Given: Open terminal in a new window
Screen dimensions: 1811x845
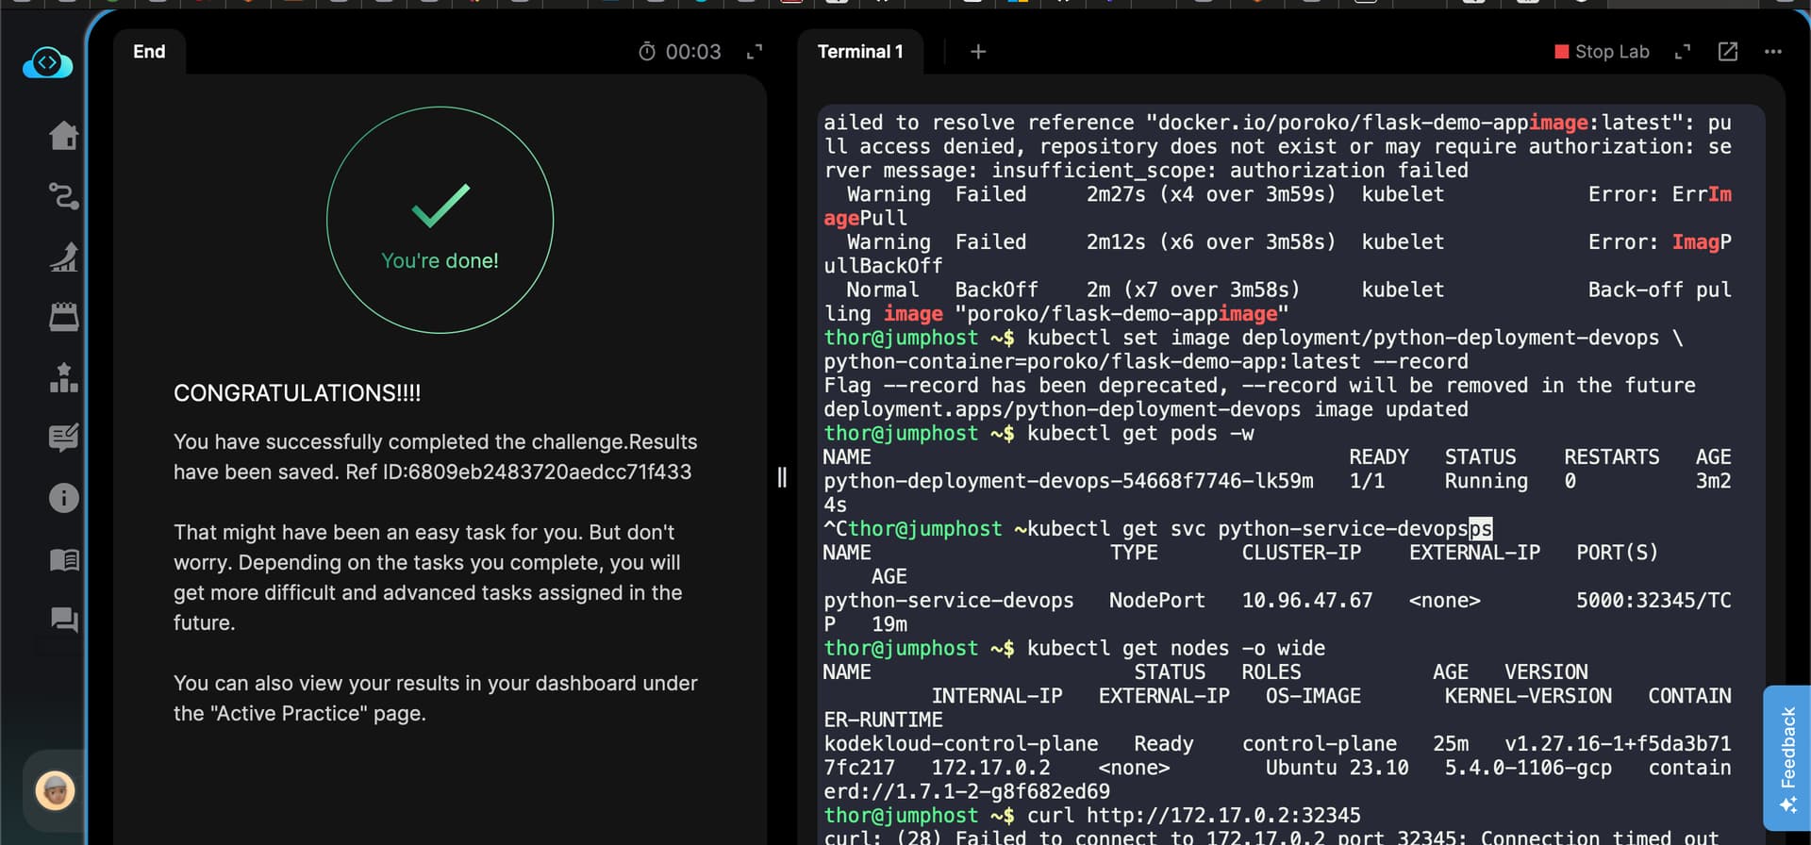Looking at the screenshot, I should coord(1727,52).
